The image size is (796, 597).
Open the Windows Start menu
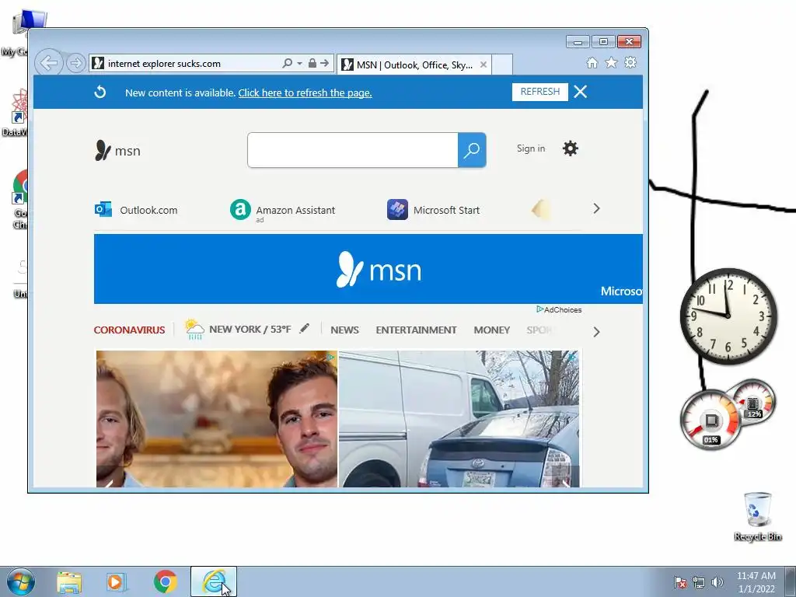click(20, 581)
